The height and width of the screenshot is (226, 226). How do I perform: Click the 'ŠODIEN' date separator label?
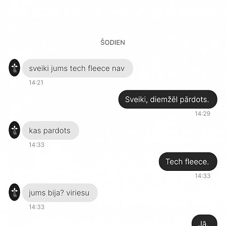(113, 42)
